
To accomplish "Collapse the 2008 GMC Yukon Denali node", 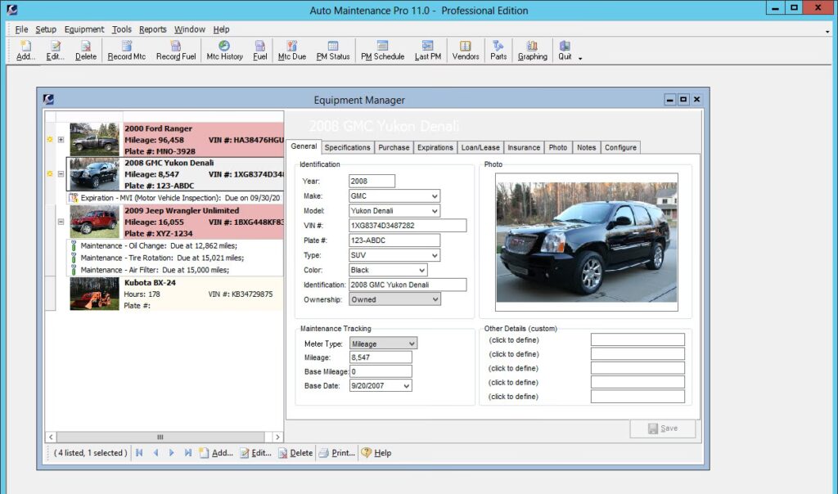I will point(61,174).
